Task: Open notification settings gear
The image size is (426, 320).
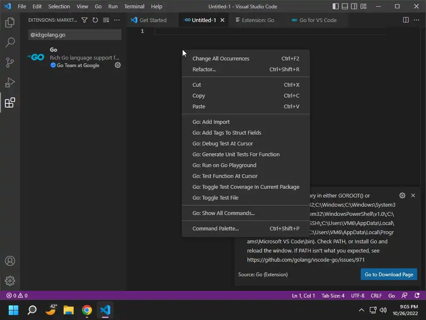Action: click(x=402, y=195)
